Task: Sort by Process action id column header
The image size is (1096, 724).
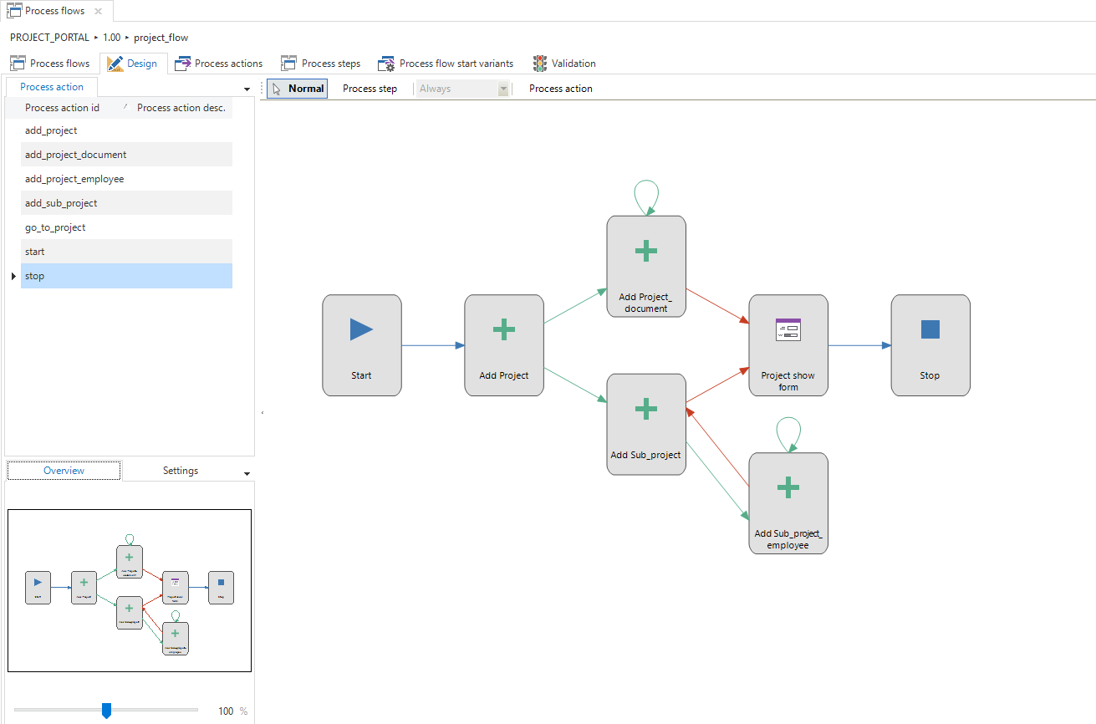Action: [x=63, y=108]
